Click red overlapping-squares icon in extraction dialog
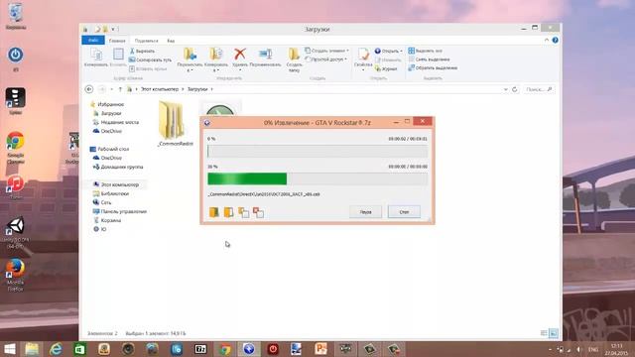635x357 pixels. click(258, 212)
